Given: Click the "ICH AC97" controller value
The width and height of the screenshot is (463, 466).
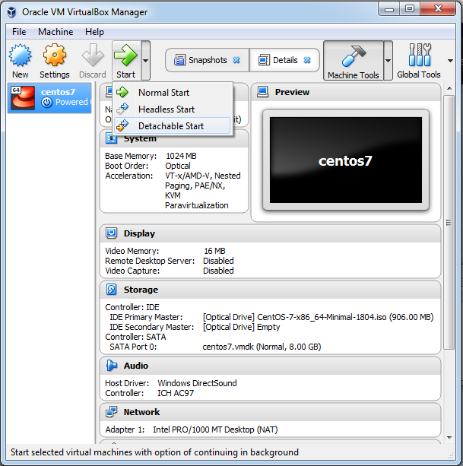Looking at the screenshot, I should tap(176, 393).
